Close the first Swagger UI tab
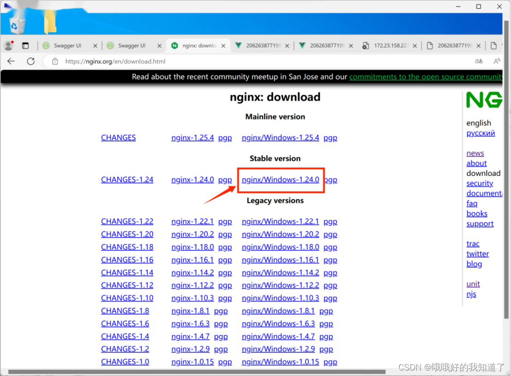The width and height of the screenshot is (511, 376). tap(95, 46)
